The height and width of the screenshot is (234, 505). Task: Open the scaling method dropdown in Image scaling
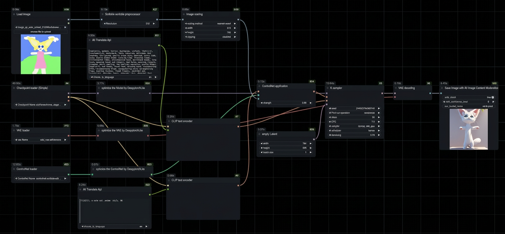coord(210,24)
